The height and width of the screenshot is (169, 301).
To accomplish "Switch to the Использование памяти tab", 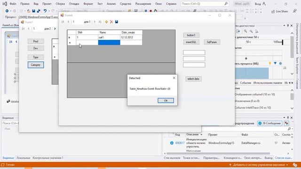I will click(x=268, y=83).
